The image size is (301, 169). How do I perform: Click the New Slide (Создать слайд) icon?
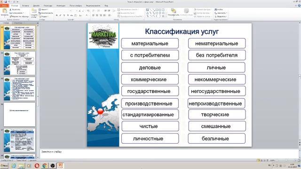pos(34,11)
